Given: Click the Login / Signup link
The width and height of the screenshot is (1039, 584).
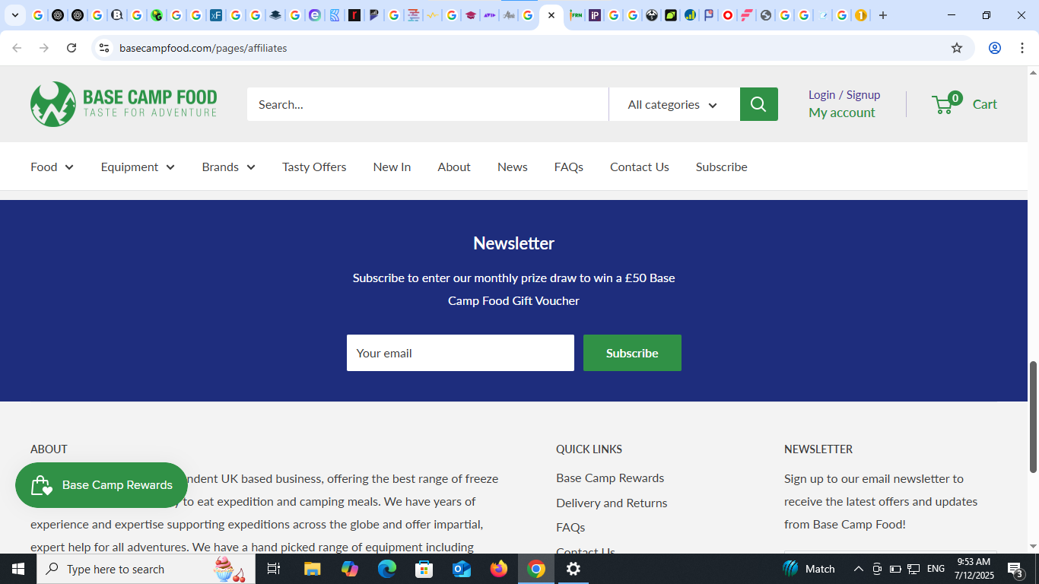Looking at the screenshot, I should click(x=844, y=94).
